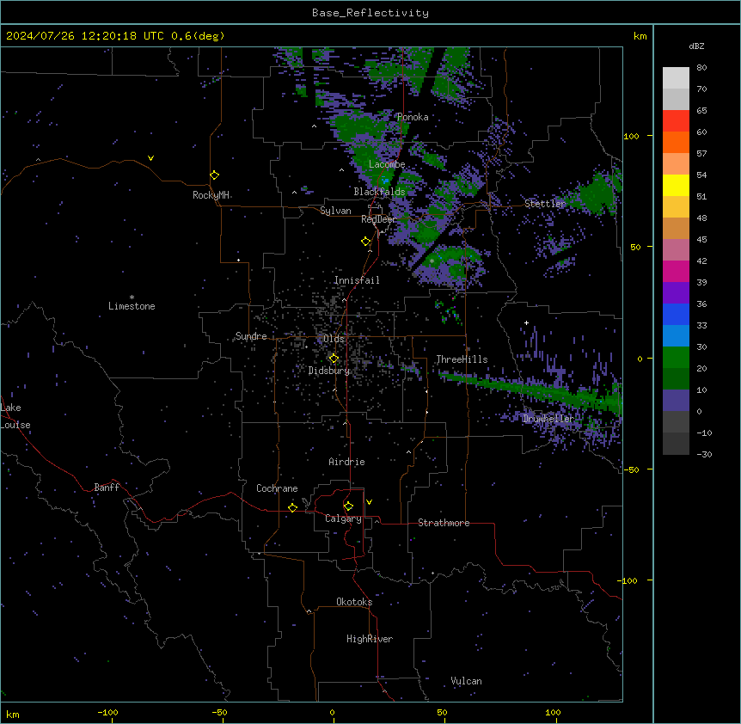Click the red 65-60 dBZ legend swatch
This screenshot has width=741, height=724.
point(676,121)
